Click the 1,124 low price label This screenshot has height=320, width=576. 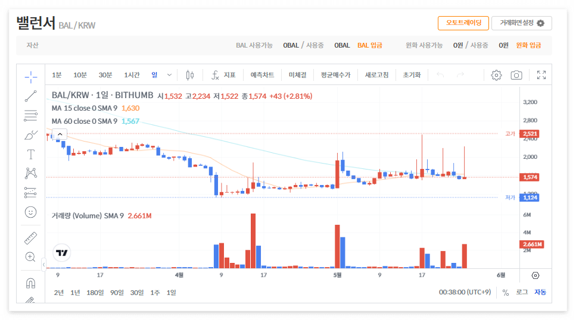point(530,198)
